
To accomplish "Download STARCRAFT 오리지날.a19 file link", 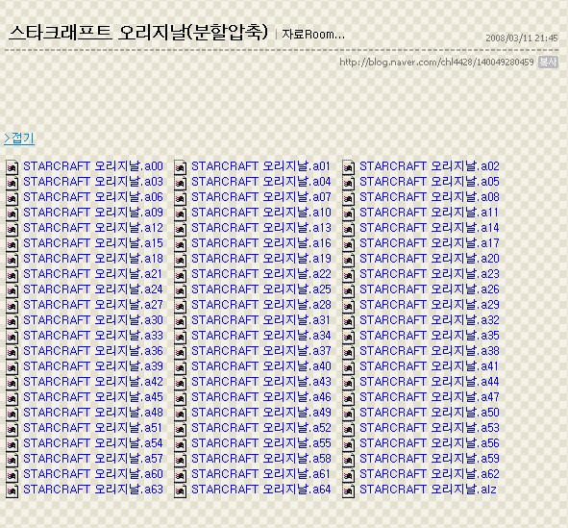I will coord(261,259).
